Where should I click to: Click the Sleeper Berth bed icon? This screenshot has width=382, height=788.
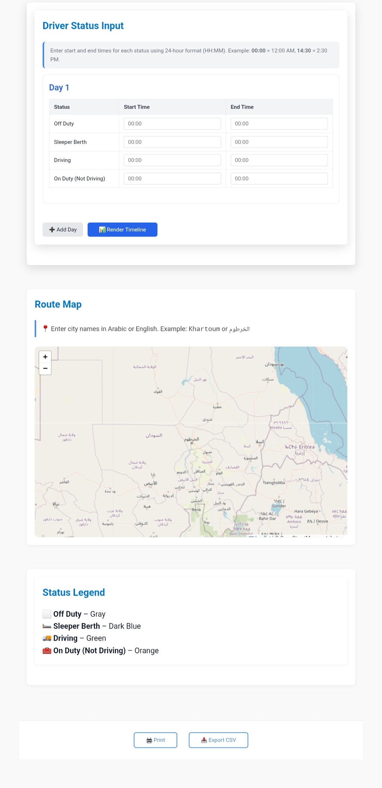tap(47, 626)
